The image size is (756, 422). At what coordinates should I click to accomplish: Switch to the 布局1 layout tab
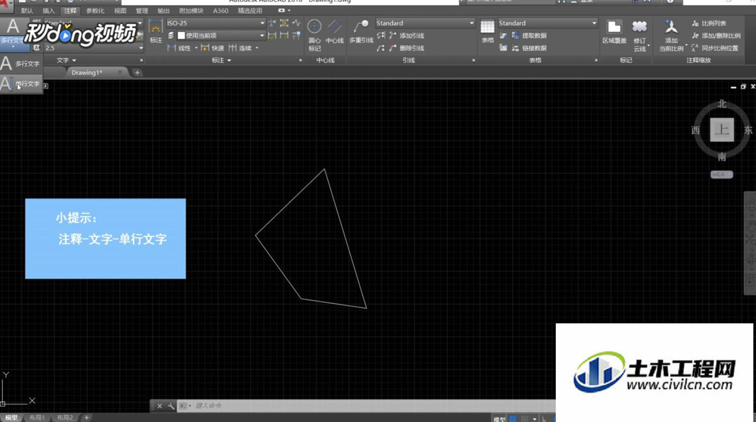pos(37,418)
